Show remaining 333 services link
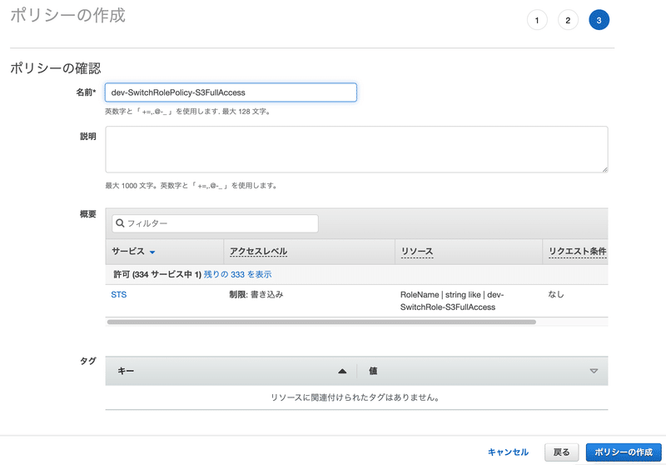Screen dimensions: 666x465 point(237,274)
